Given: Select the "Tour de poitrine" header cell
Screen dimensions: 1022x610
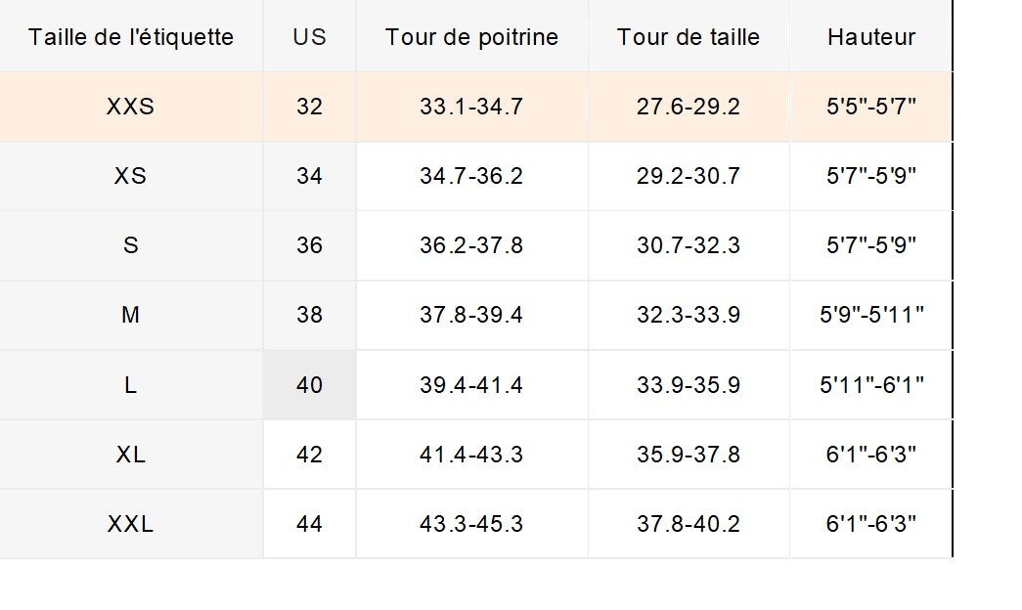Looking at the screenshot, I should click(471, 37).
